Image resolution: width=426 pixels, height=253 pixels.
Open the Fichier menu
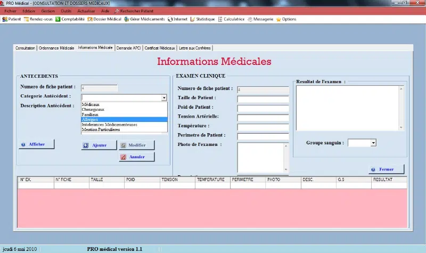click(x=10, y=11)
